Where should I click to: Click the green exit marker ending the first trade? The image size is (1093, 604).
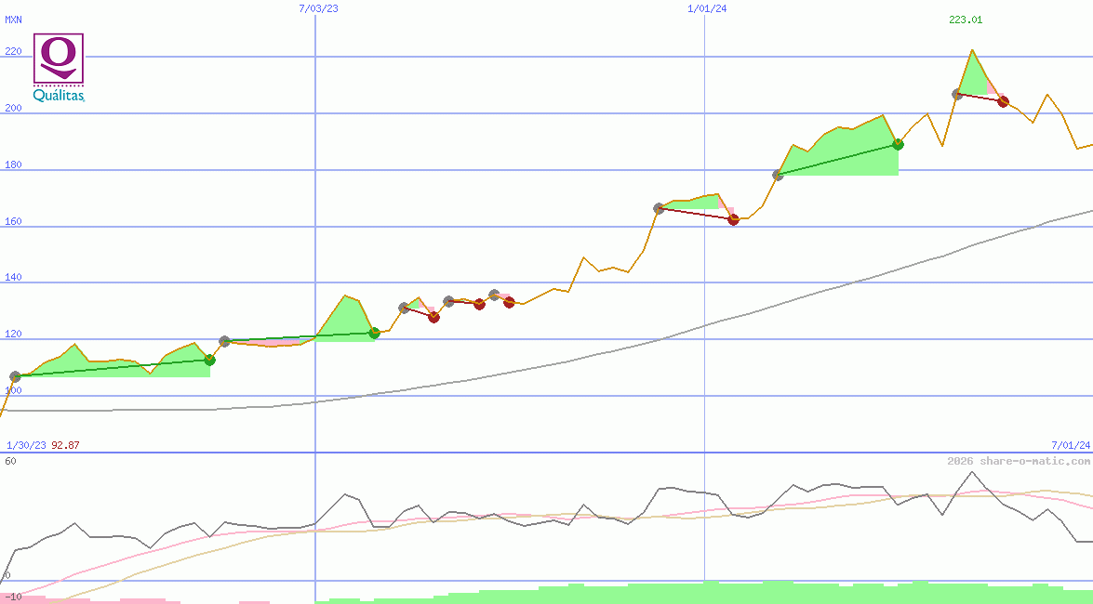click(x=209, y=360)
